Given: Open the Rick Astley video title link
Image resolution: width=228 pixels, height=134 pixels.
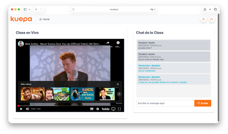Looking at the screenshot, I should coord(63,44).
